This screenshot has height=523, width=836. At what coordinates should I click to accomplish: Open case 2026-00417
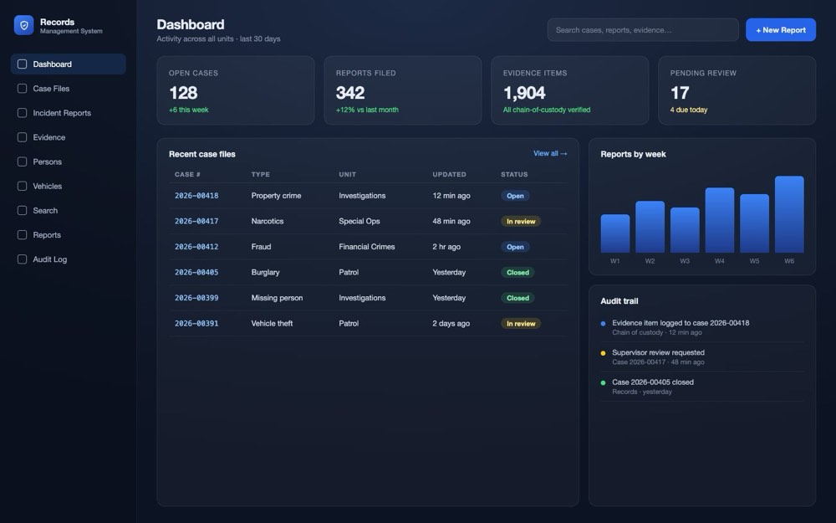click(x=196, y=221)
